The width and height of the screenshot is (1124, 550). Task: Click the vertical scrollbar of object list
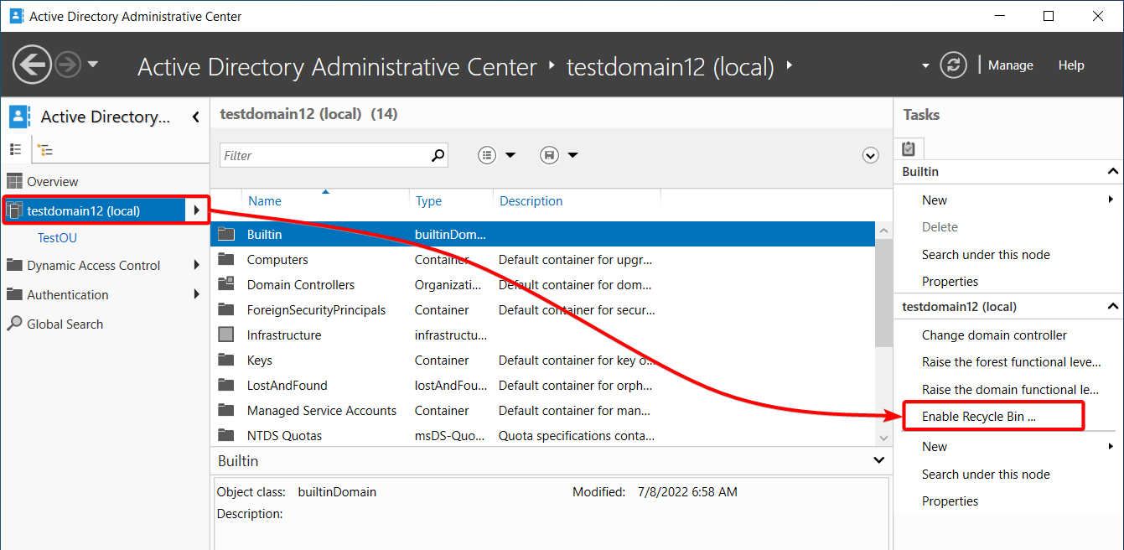click(883, 334)
